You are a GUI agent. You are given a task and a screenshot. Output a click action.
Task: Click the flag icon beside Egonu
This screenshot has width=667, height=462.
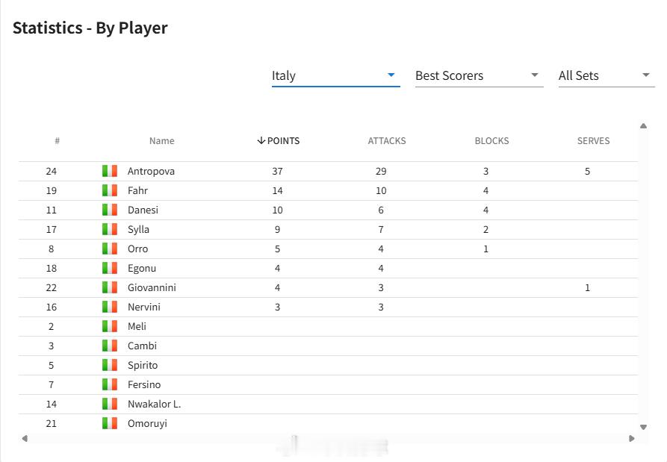point(110,268)
